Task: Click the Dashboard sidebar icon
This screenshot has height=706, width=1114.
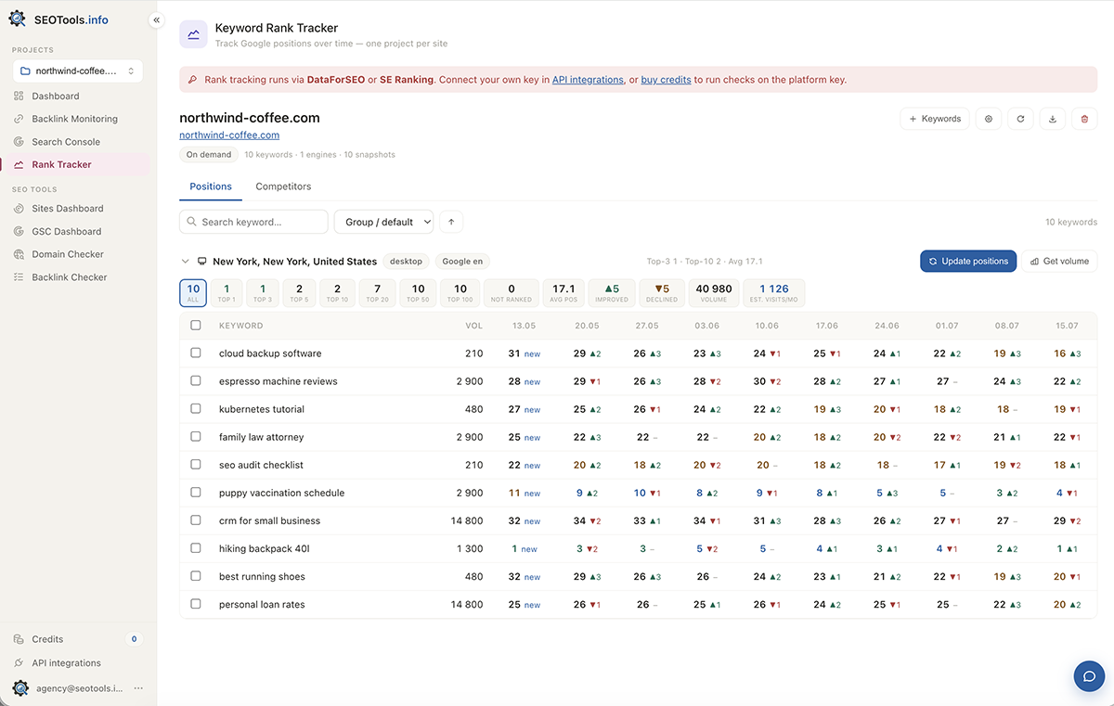Action: pyautogui.click(x=19, y=96)
